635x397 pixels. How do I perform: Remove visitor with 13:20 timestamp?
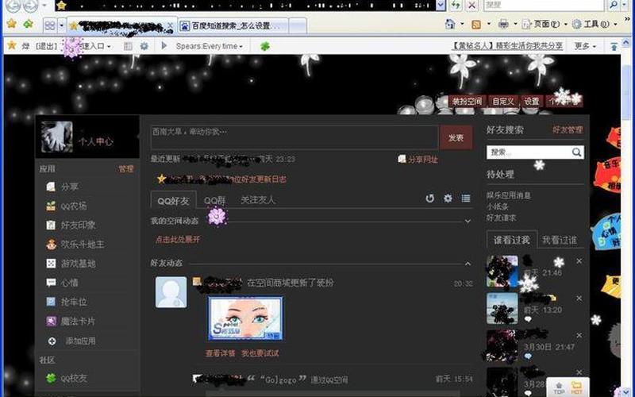click(579, 299)
